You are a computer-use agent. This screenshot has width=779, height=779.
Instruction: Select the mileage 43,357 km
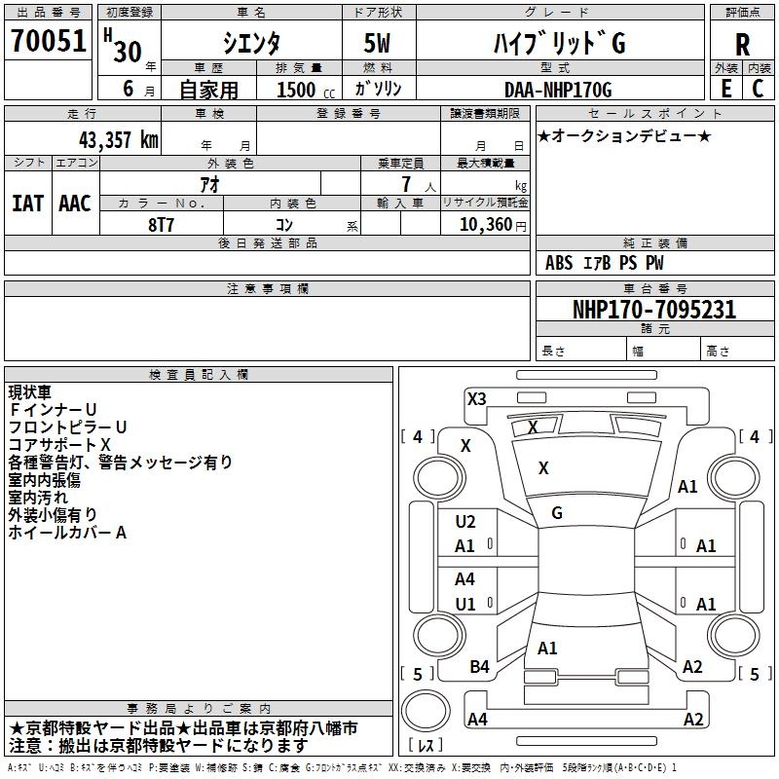pos(119,139)
